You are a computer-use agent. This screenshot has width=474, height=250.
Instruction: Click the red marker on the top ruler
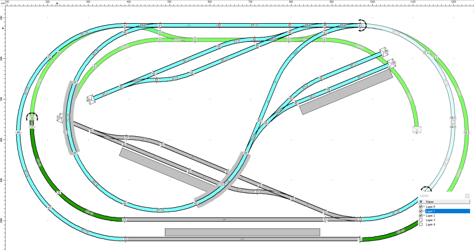pos(57,4)
